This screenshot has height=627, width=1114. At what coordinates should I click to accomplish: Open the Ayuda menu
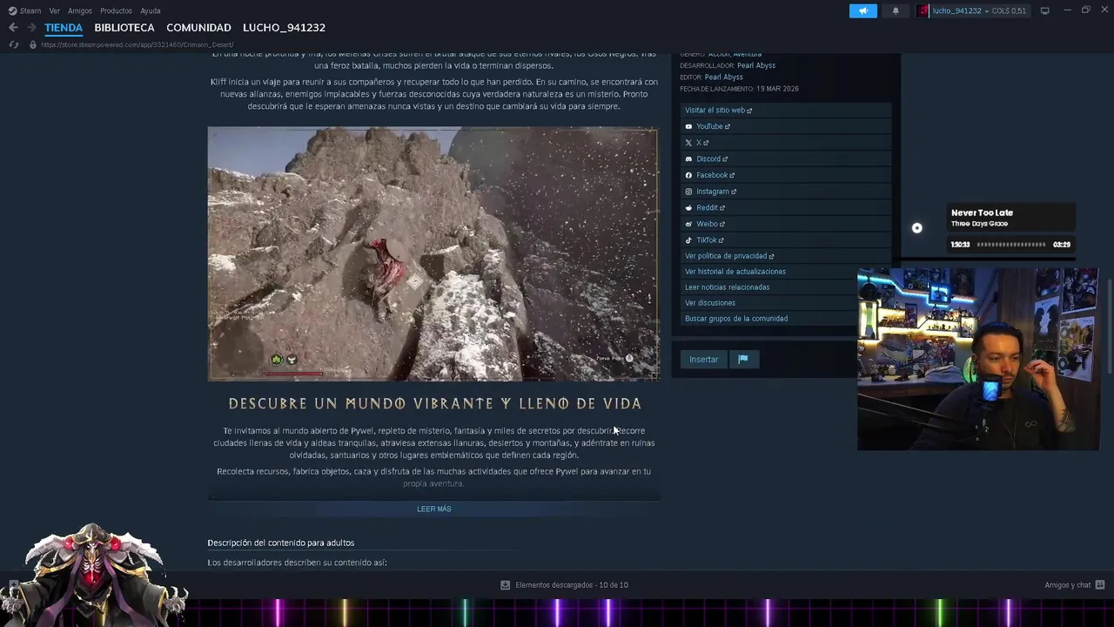pos(151,10)
